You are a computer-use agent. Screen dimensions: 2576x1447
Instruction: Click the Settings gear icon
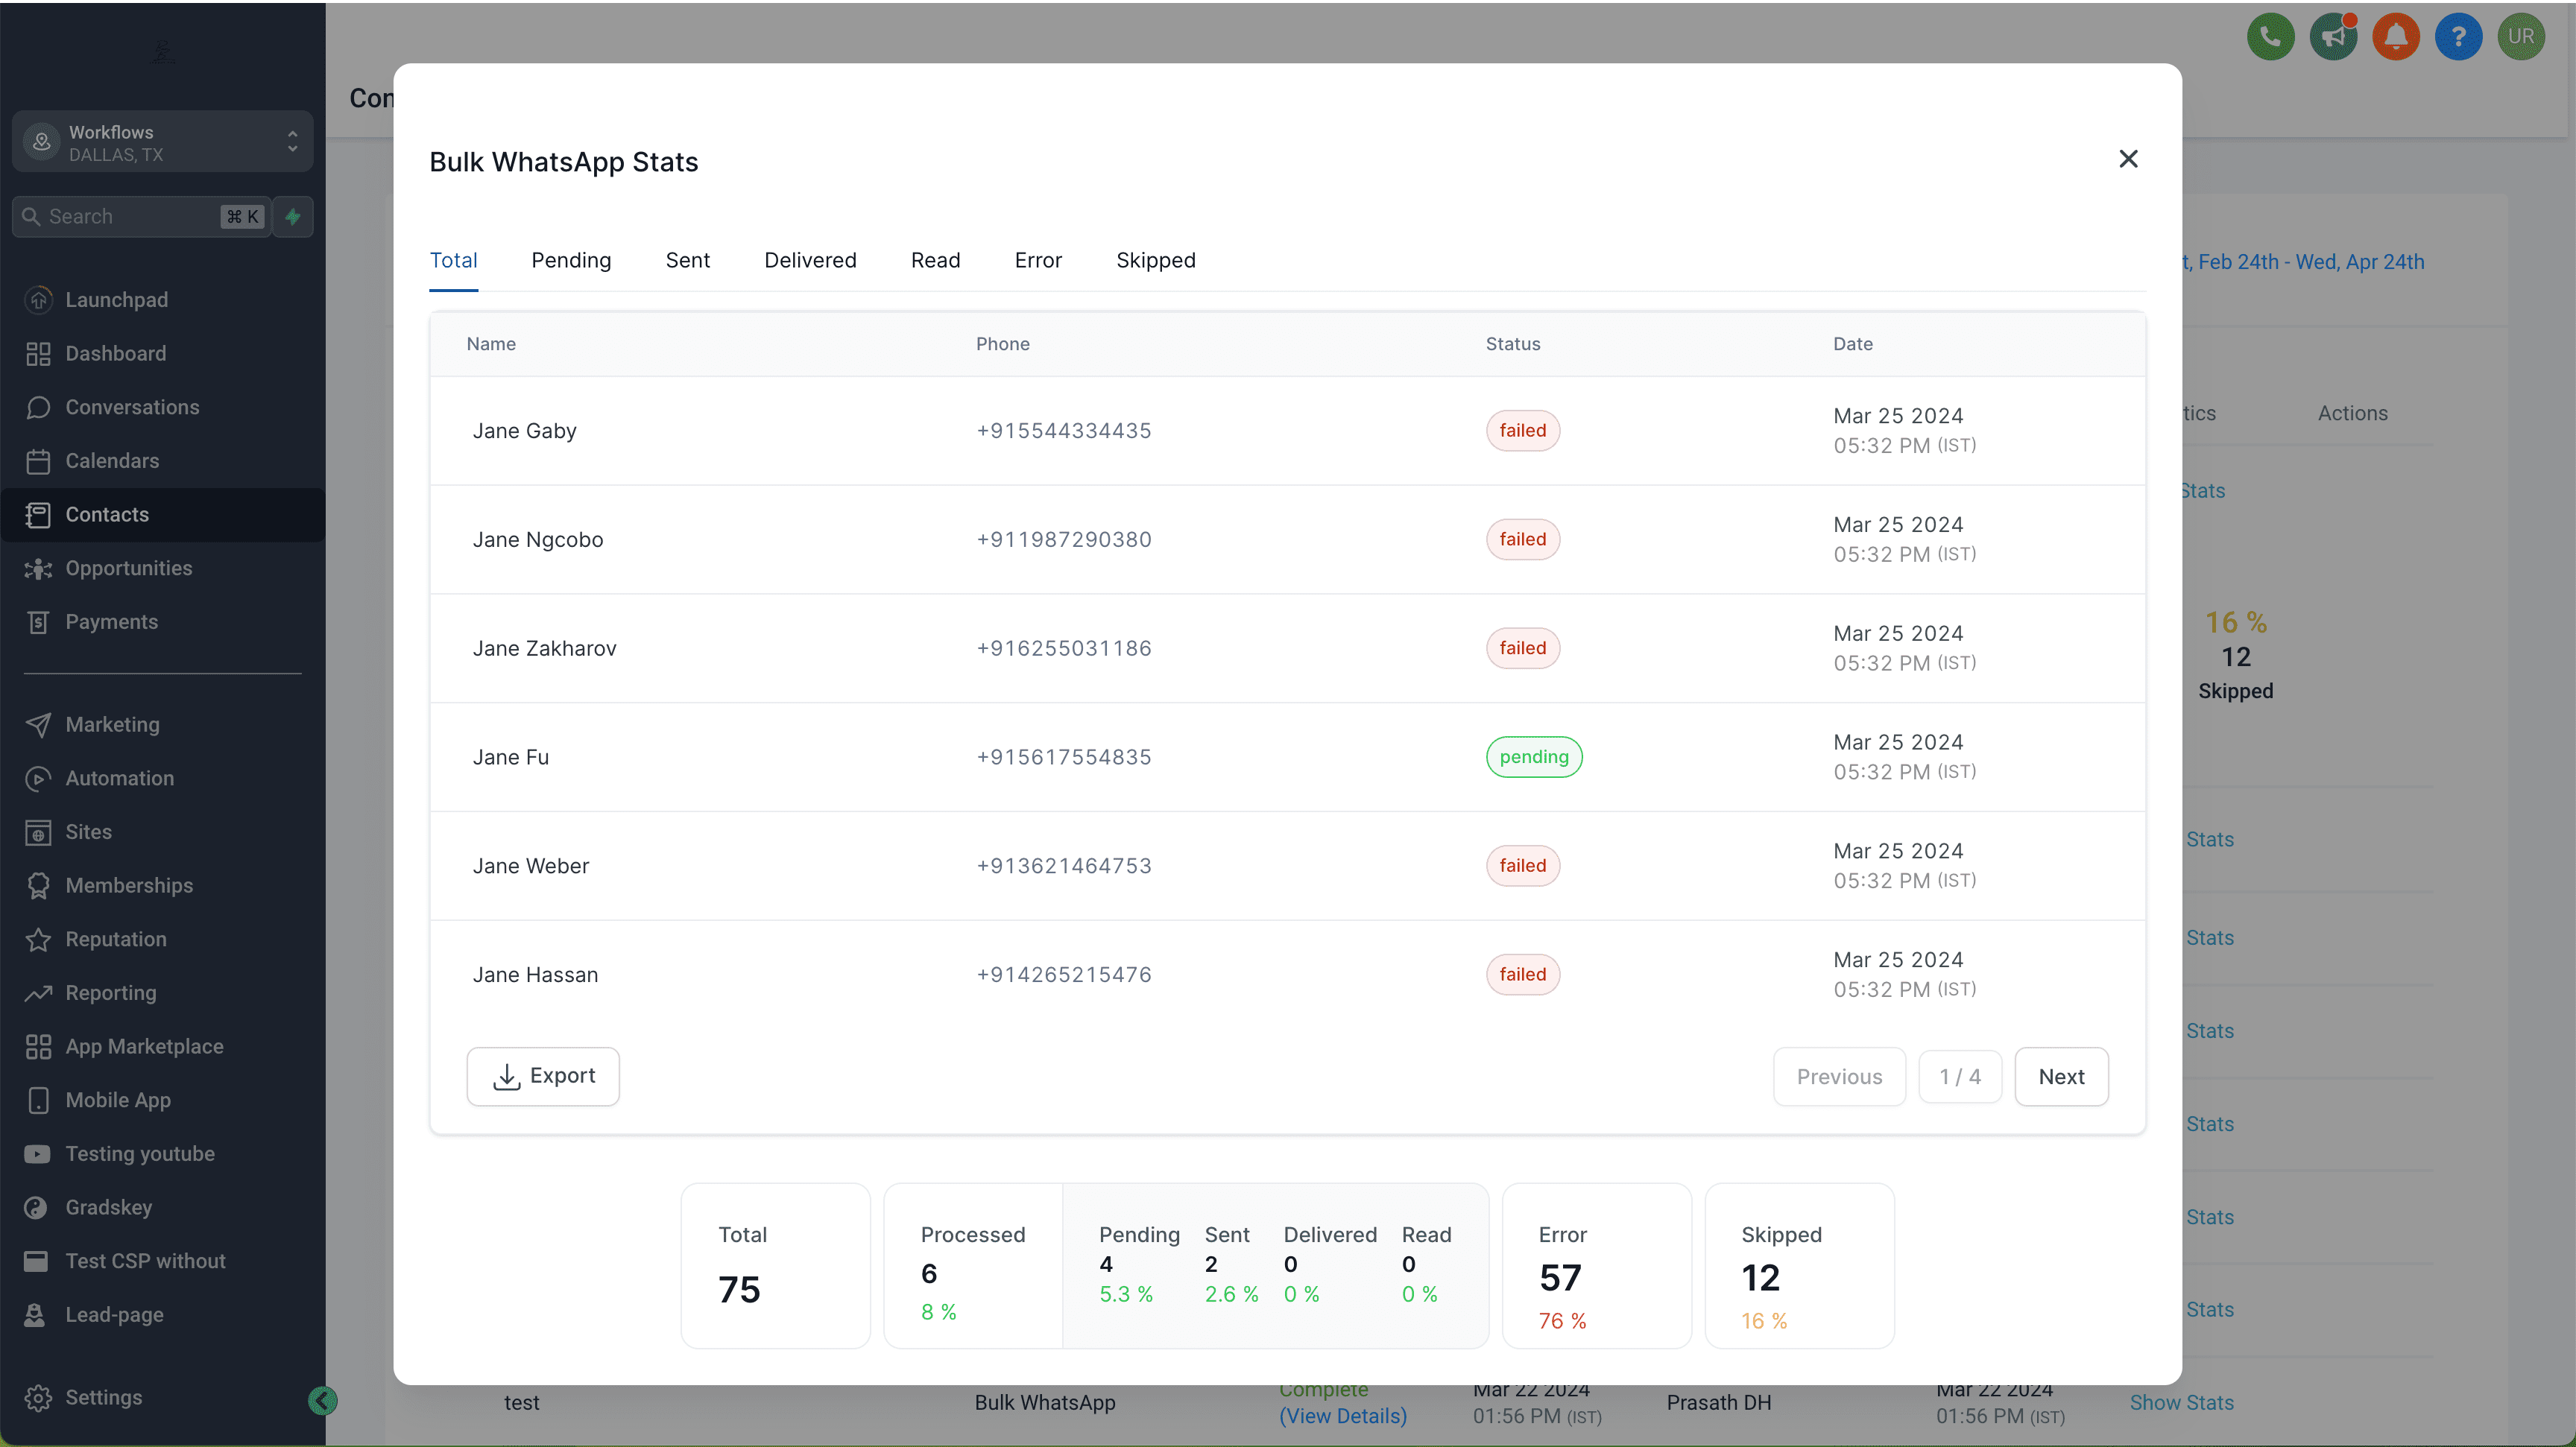pyautogui.click(x=38, y=1397)
